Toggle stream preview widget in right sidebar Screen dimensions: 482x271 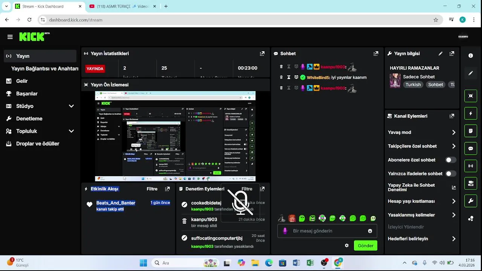coord(471,96)
